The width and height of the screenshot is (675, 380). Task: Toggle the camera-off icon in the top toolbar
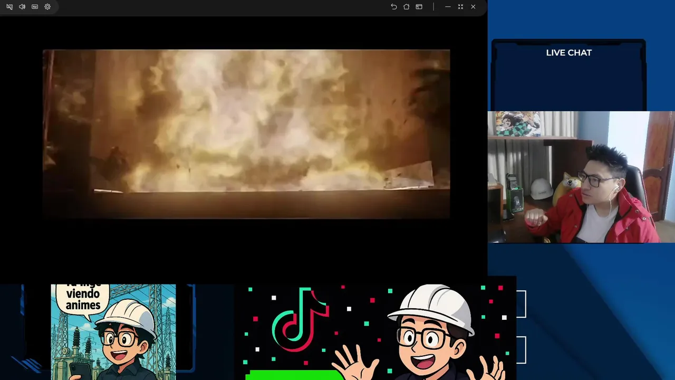click(9, 7)
